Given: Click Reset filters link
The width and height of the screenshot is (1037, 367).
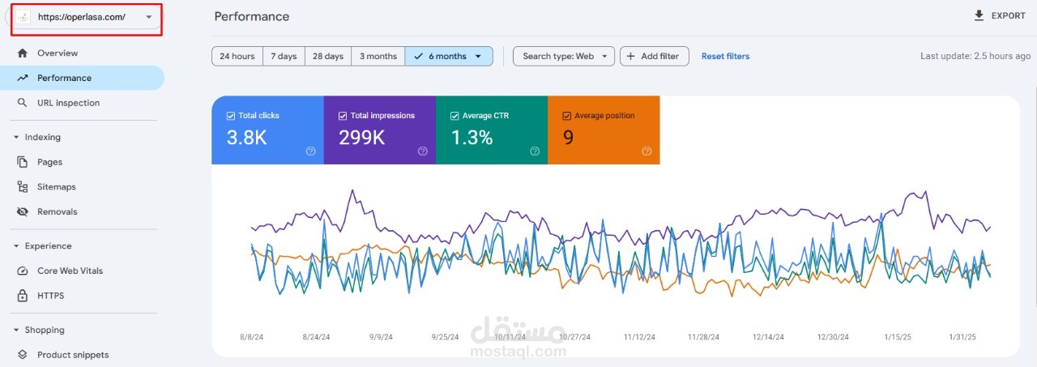Looking at the screenshot, I should pos(725,57).
